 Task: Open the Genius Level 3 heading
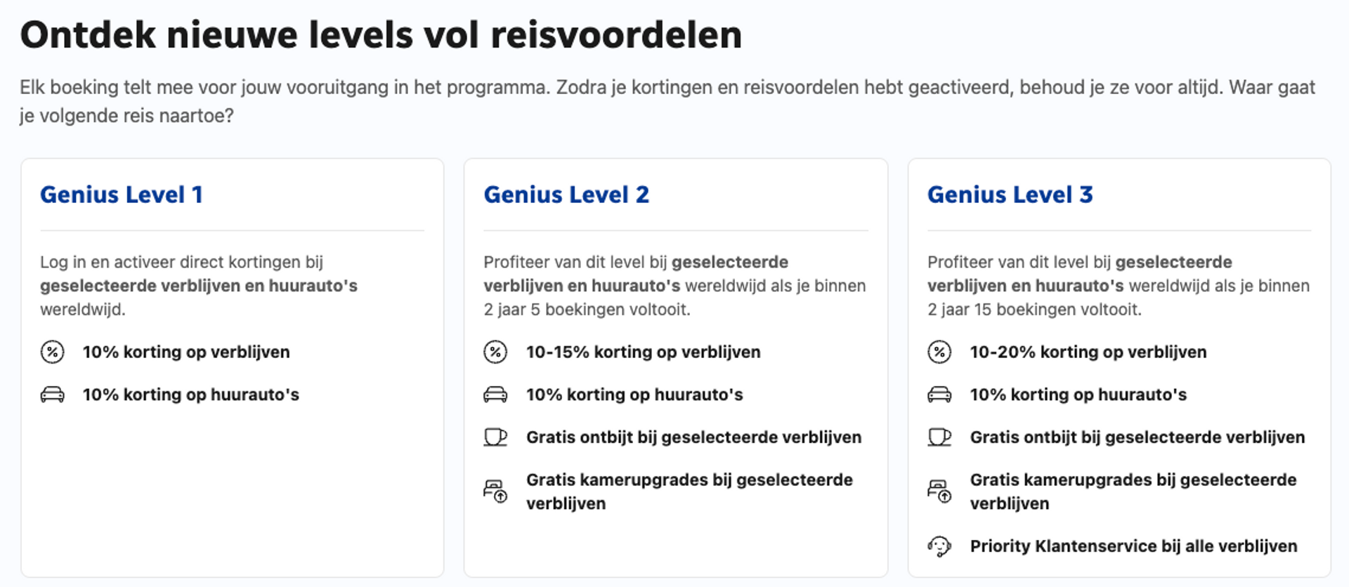click(x=1010, y=194)
